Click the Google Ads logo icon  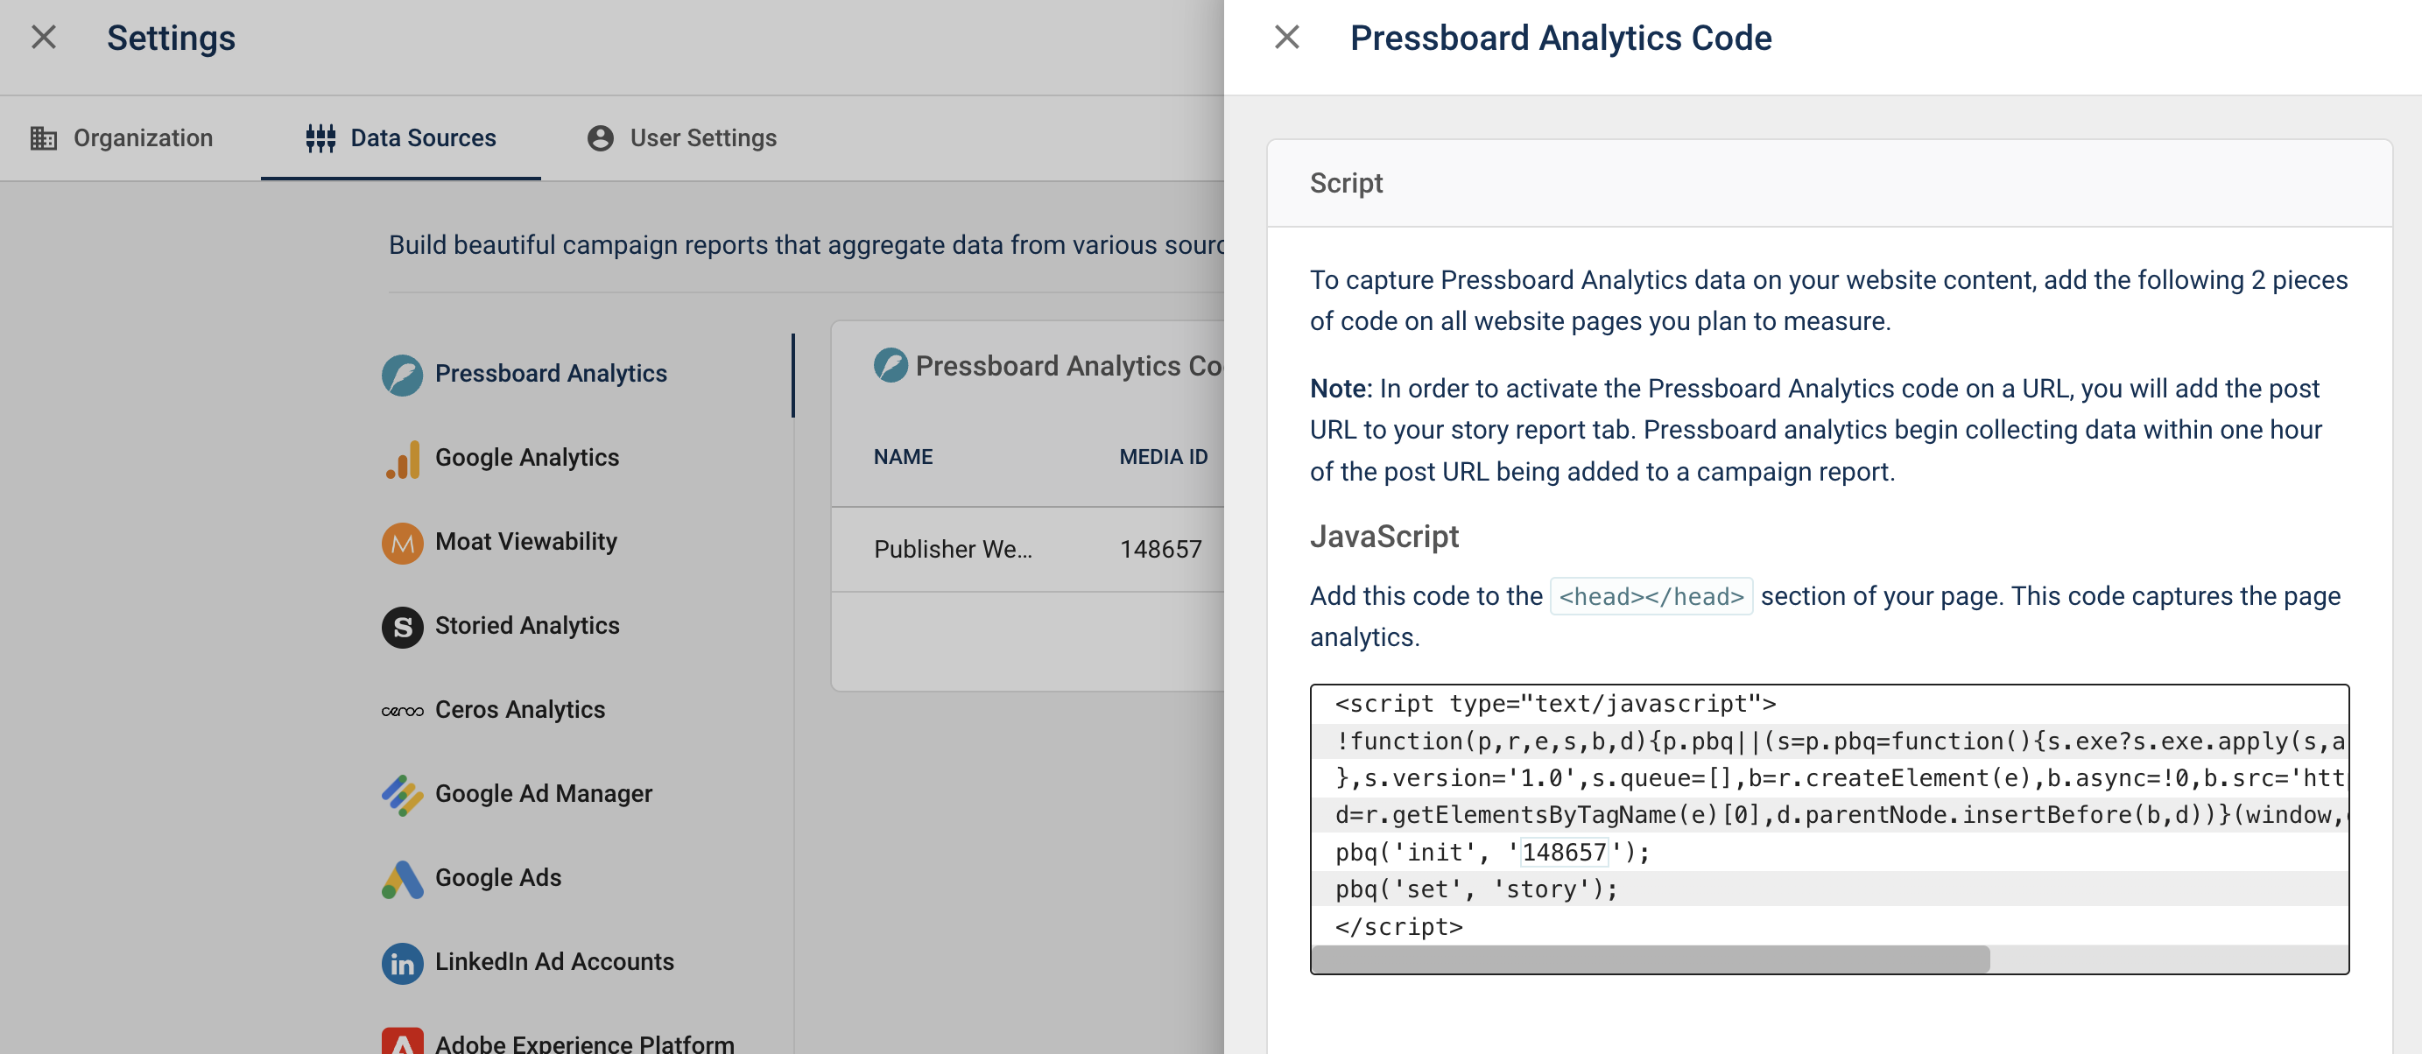coord(401,879)
